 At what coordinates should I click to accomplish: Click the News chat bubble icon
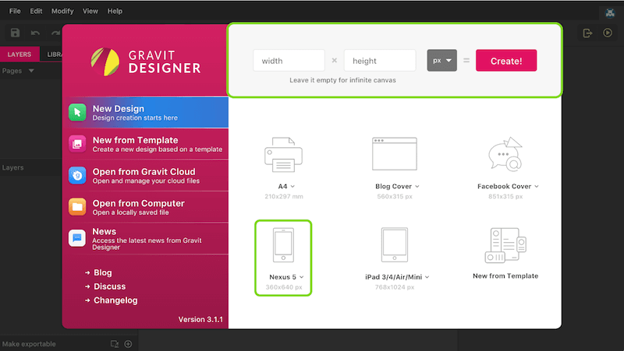click(77, 238)
